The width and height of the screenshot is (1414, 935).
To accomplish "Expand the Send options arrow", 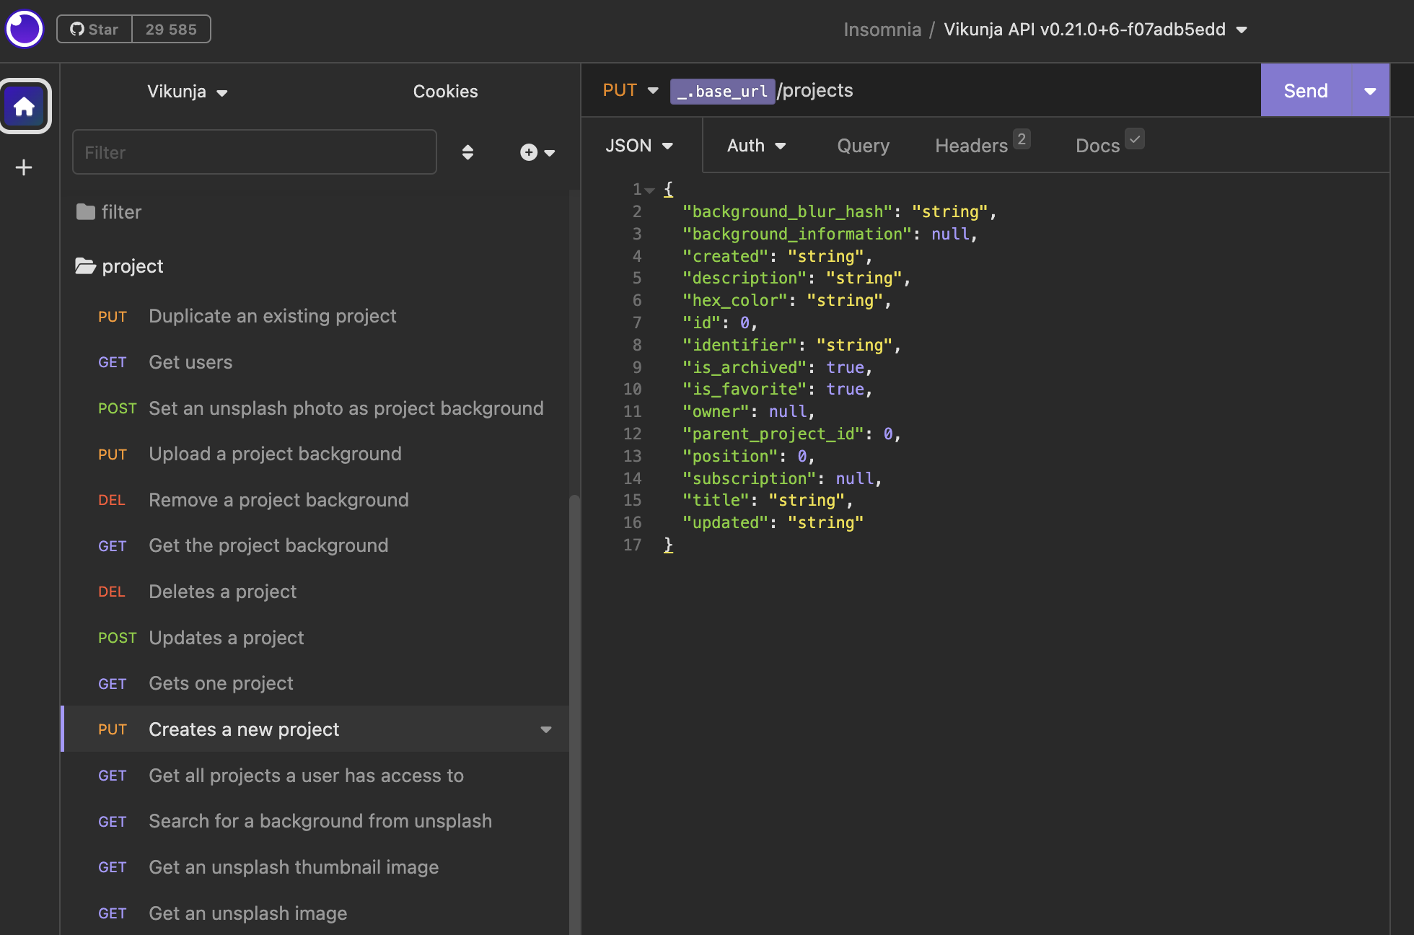I will click(x=1369, y=91).
